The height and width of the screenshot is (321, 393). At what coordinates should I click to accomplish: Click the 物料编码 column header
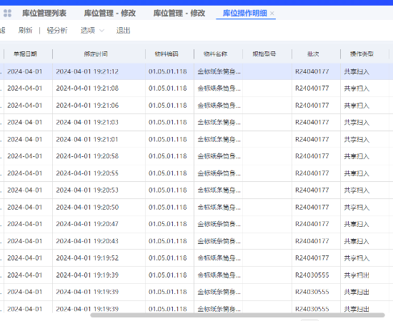click(166, 54)
